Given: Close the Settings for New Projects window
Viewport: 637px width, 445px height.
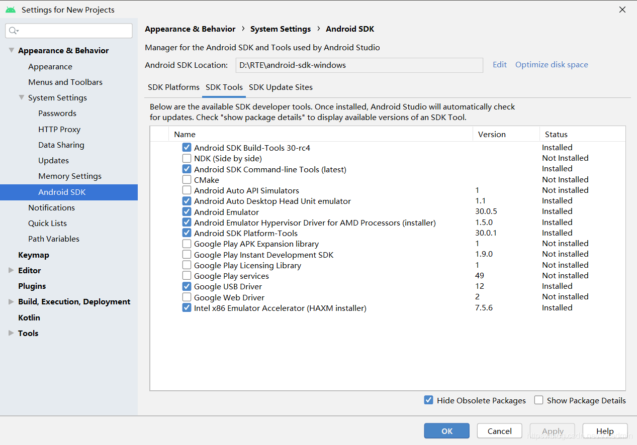Looking at the screenshot, I should 622,10.
